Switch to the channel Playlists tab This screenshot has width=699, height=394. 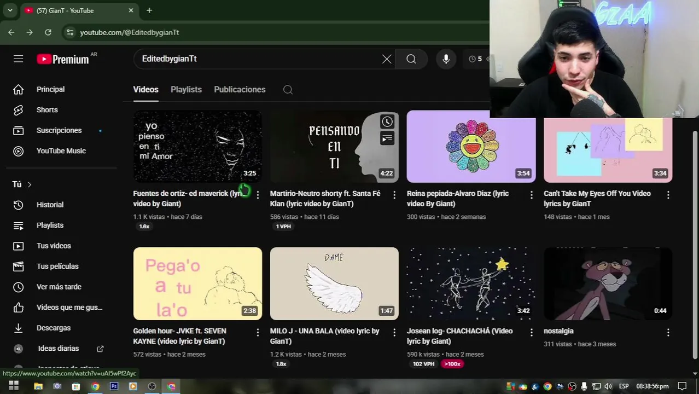tap(186, 90)
